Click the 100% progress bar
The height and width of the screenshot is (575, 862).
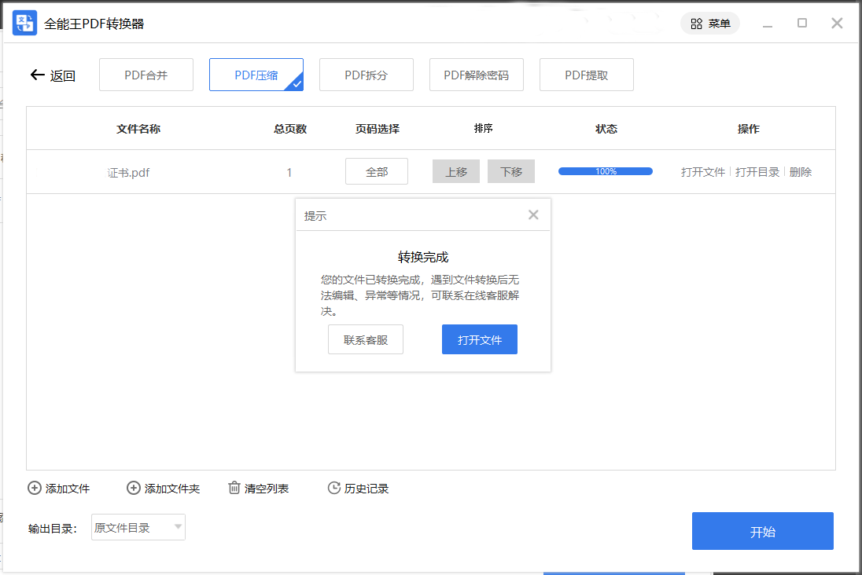[x=606, y=171]
